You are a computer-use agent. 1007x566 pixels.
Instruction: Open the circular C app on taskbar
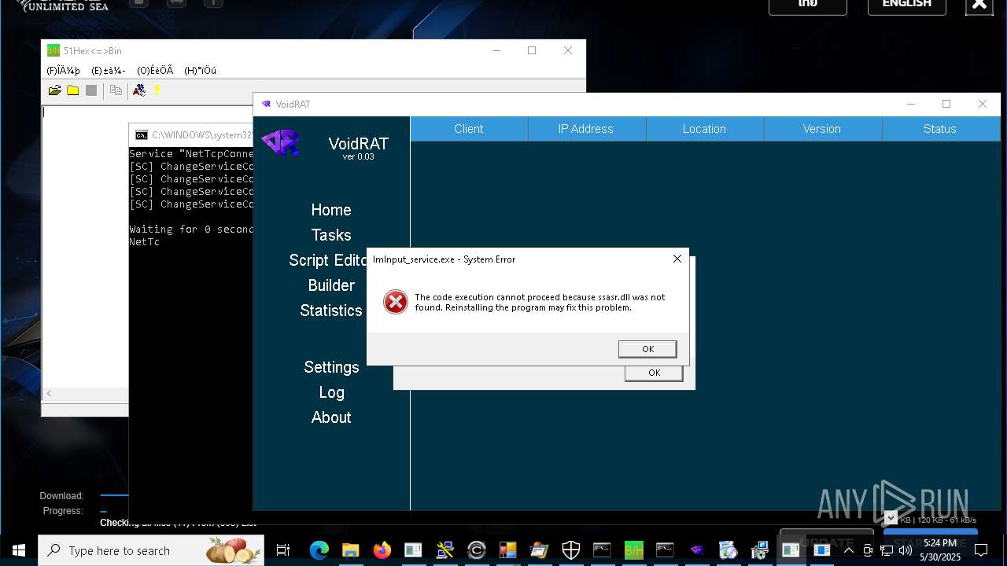tap(476, 550)
